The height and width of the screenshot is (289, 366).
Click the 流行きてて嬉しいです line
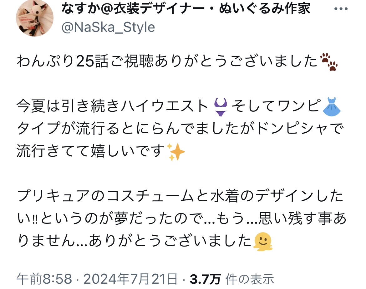[101, 151]
